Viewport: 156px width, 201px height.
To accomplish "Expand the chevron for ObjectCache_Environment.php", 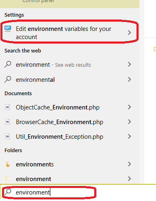I will point(130,107).
